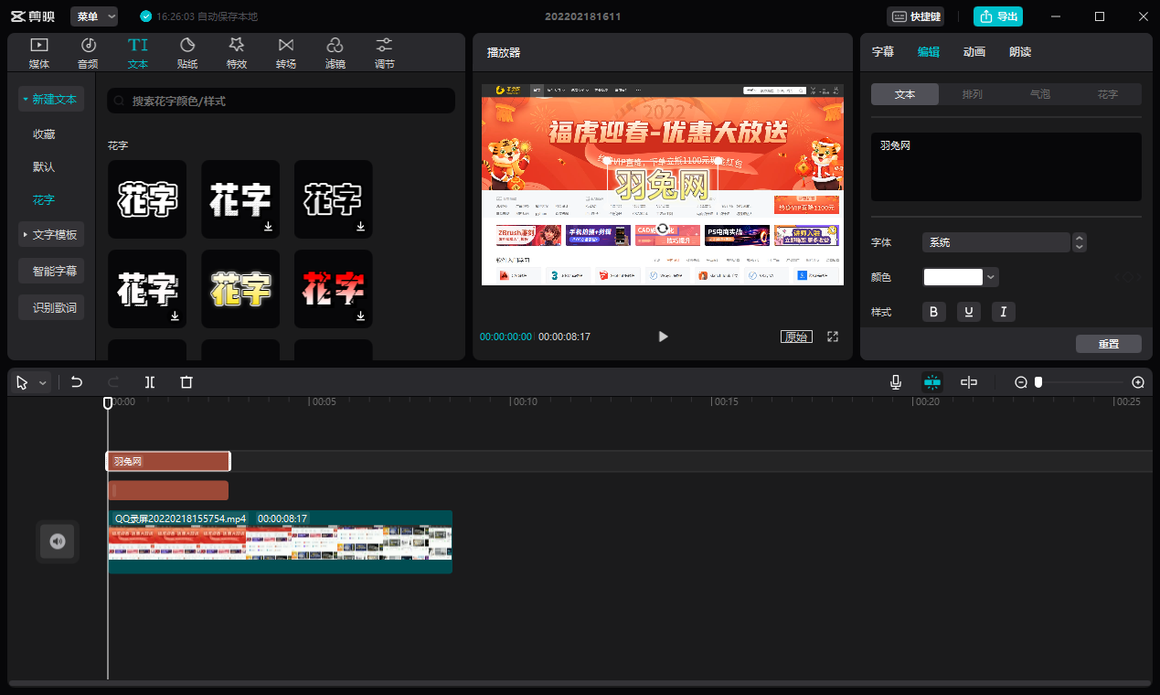This screenshot has height=695, width=1160.
Task: Click the 剪映 logo in title bar
Action: 33,16
